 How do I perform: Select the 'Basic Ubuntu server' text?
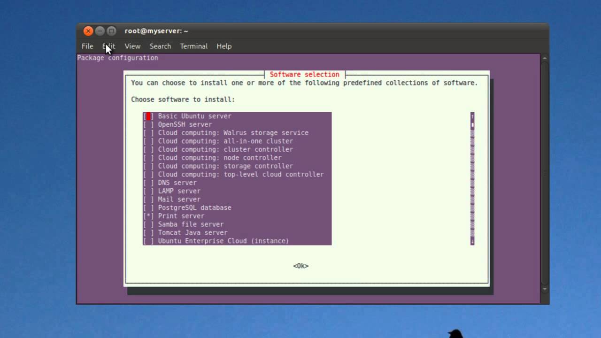[195, 116]
